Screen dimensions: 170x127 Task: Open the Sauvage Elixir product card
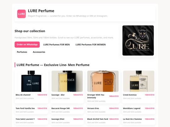[x=67, y=121]
